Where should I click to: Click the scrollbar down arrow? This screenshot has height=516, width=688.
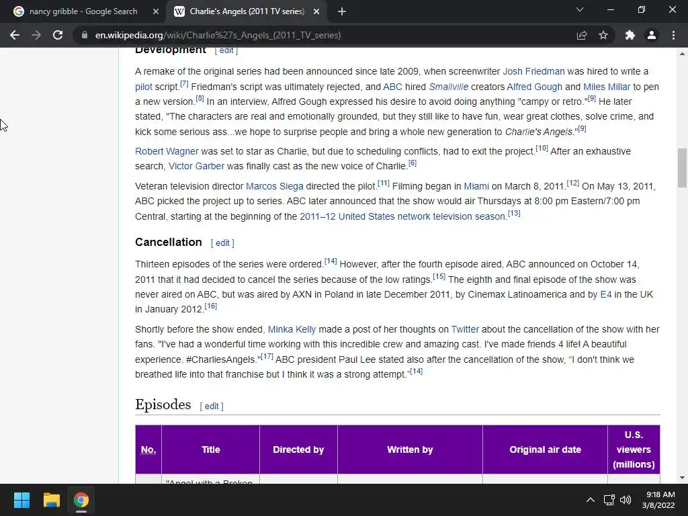coord(682,478)
